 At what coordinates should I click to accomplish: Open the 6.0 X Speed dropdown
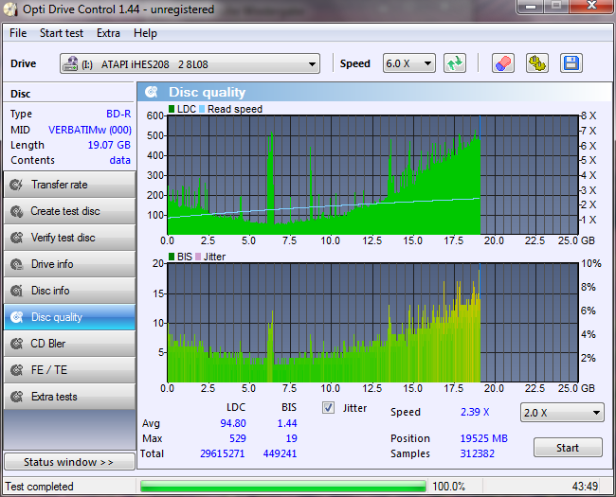[x=409, y=63]
